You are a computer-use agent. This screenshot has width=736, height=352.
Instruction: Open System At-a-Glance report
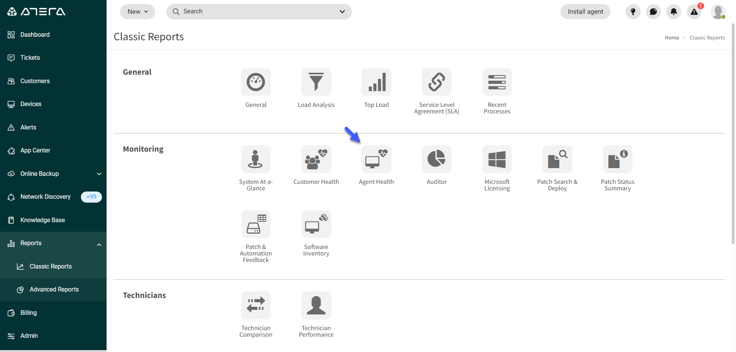pyautogui.click(x=256, y=159)
